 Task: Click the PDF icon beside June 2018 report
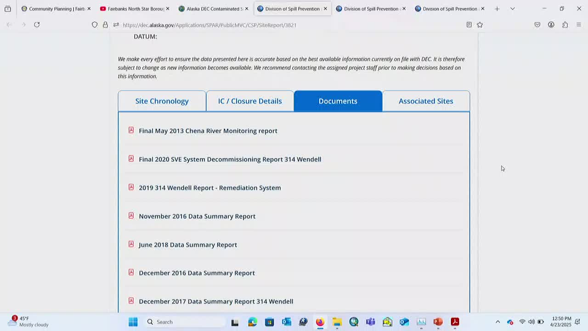click(131, 244)
